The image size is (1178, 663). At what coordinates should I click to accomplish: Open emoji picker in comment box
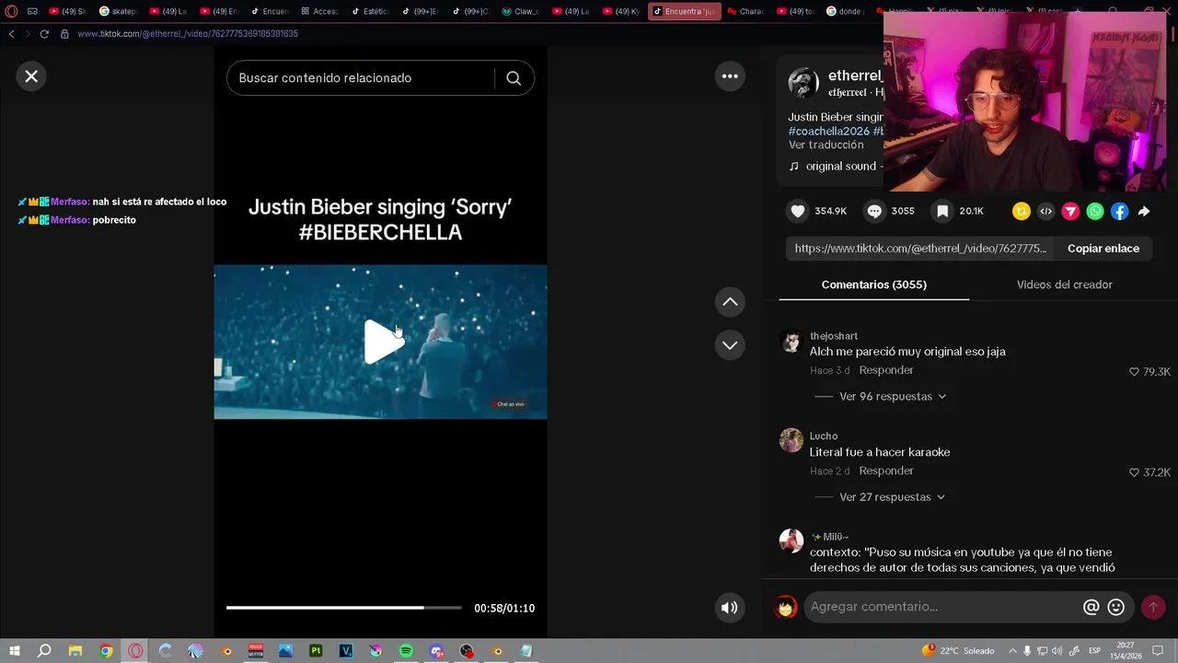1116,607
